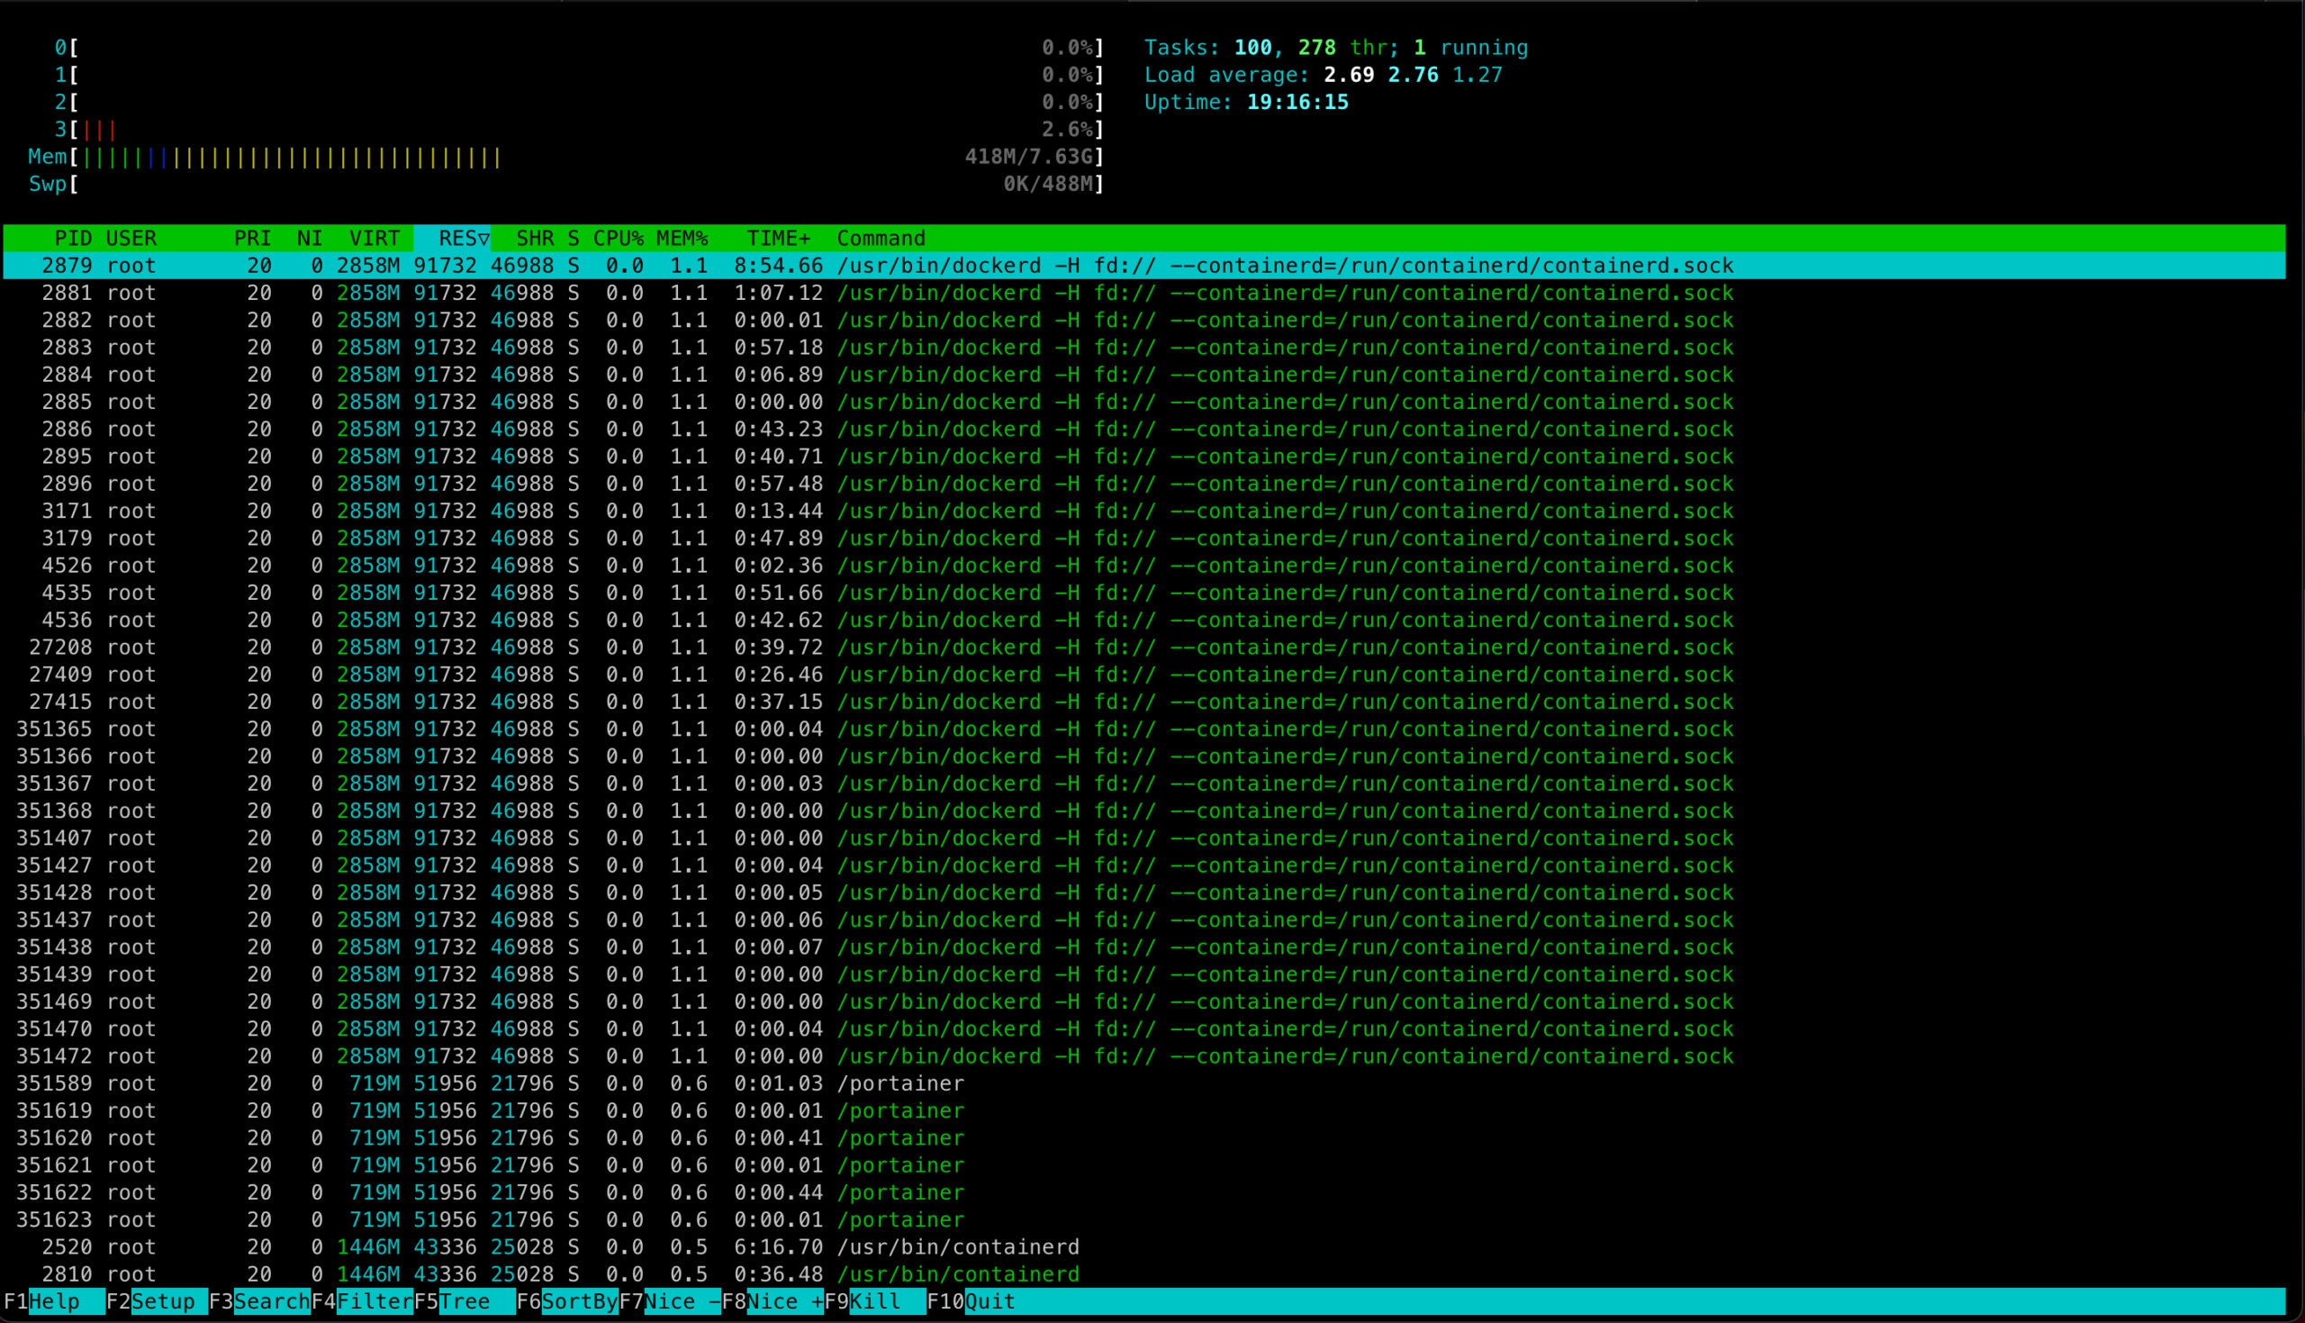2305x1323 pixels.
Task: Select the containerd process PID 2810
Action: tap(1144, 1274)
